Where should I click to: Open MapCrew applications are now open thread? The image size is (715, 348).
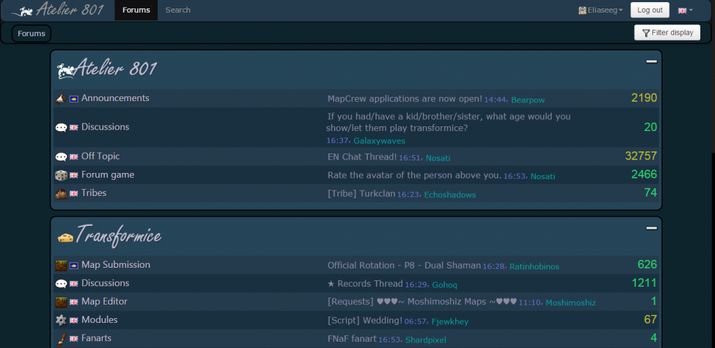(x=405, y=99)
